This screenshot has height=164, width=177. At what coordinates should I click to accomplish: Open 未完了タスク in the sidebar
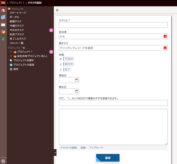coord(17,34)
